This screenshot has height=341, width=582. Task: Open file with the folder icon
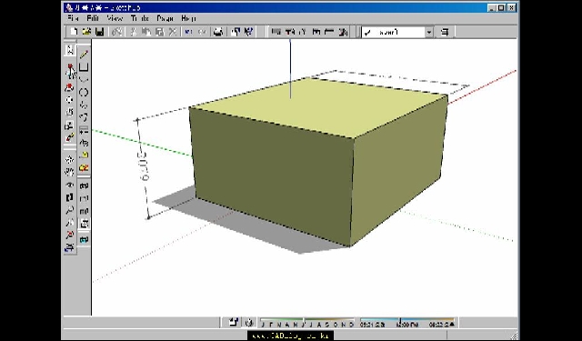tap(87, 32)
